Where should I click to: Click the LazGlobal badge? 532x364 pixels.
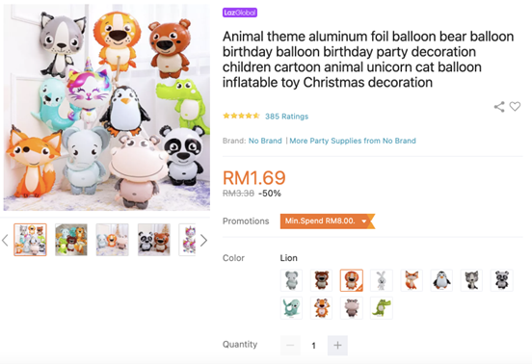(240, 13)
